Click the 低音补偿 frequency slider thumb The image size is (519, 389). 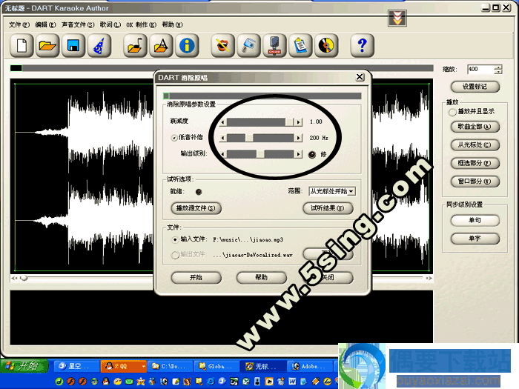tap(249, 138)
